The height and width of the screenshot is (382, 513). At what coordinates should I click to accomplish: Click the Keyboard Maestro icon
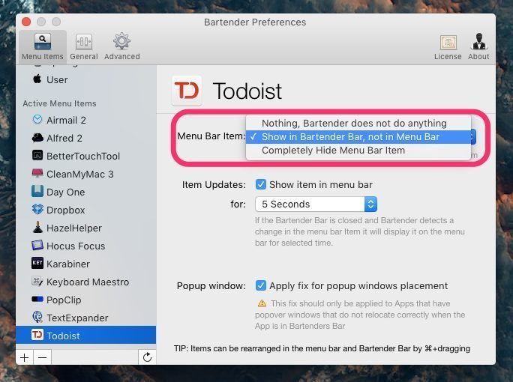(37, 281)
